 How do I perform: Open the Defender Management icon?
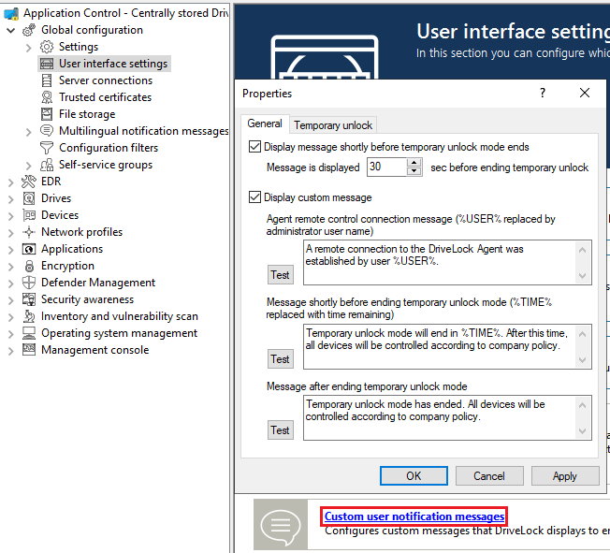(x=29, y=283)
